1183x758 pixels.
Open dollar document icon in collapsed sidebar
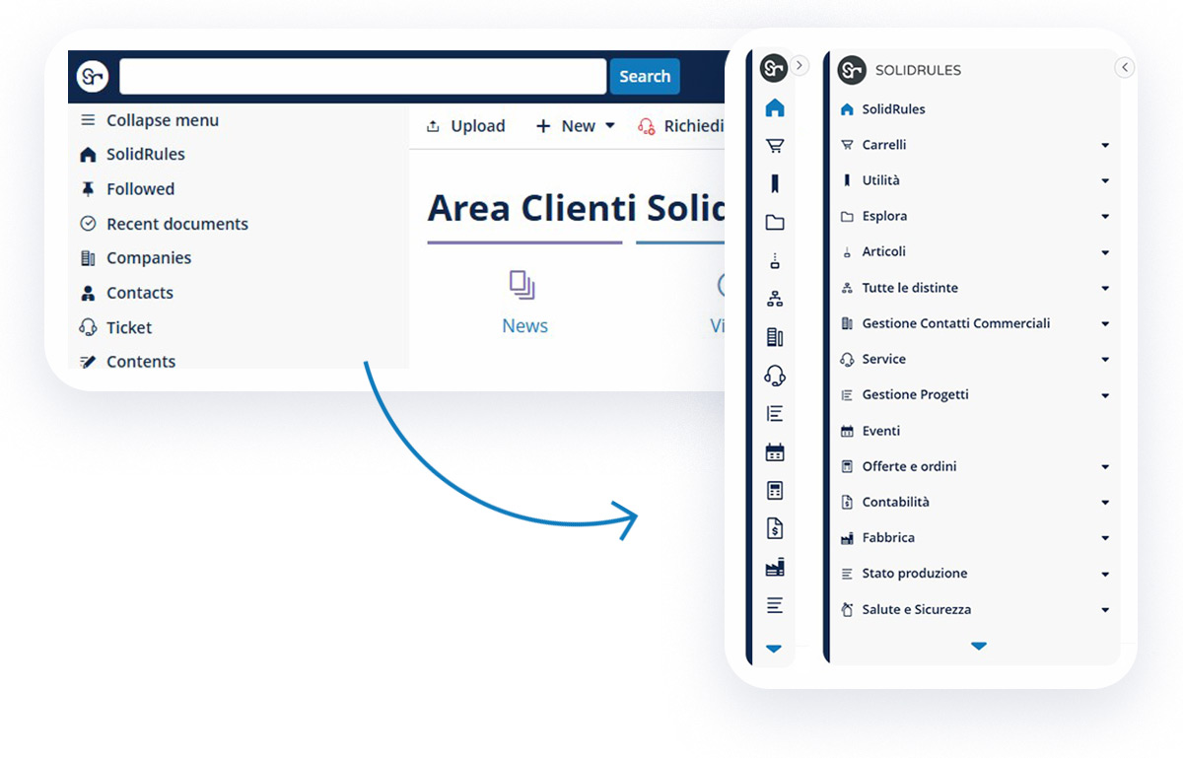[x=775, y=529]
